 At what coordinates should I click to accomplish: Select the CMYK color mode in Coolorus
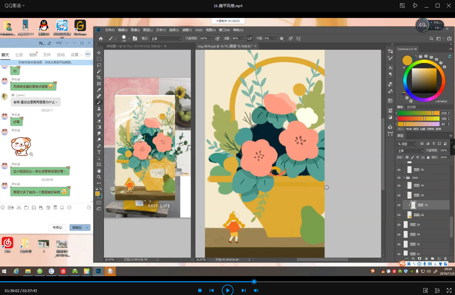coord(430,129)
